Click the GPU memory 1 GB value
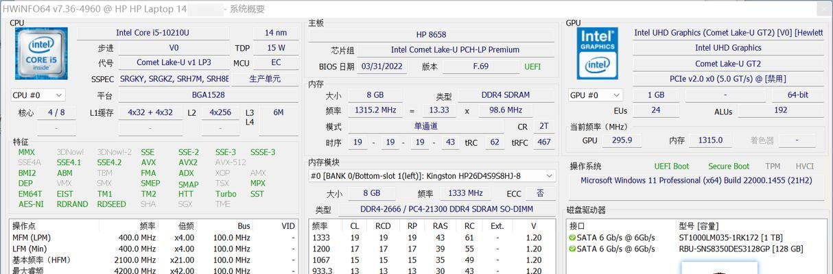The height and width of the screenshot is (274, 833). pyautogui.click(x=656, y=95)
